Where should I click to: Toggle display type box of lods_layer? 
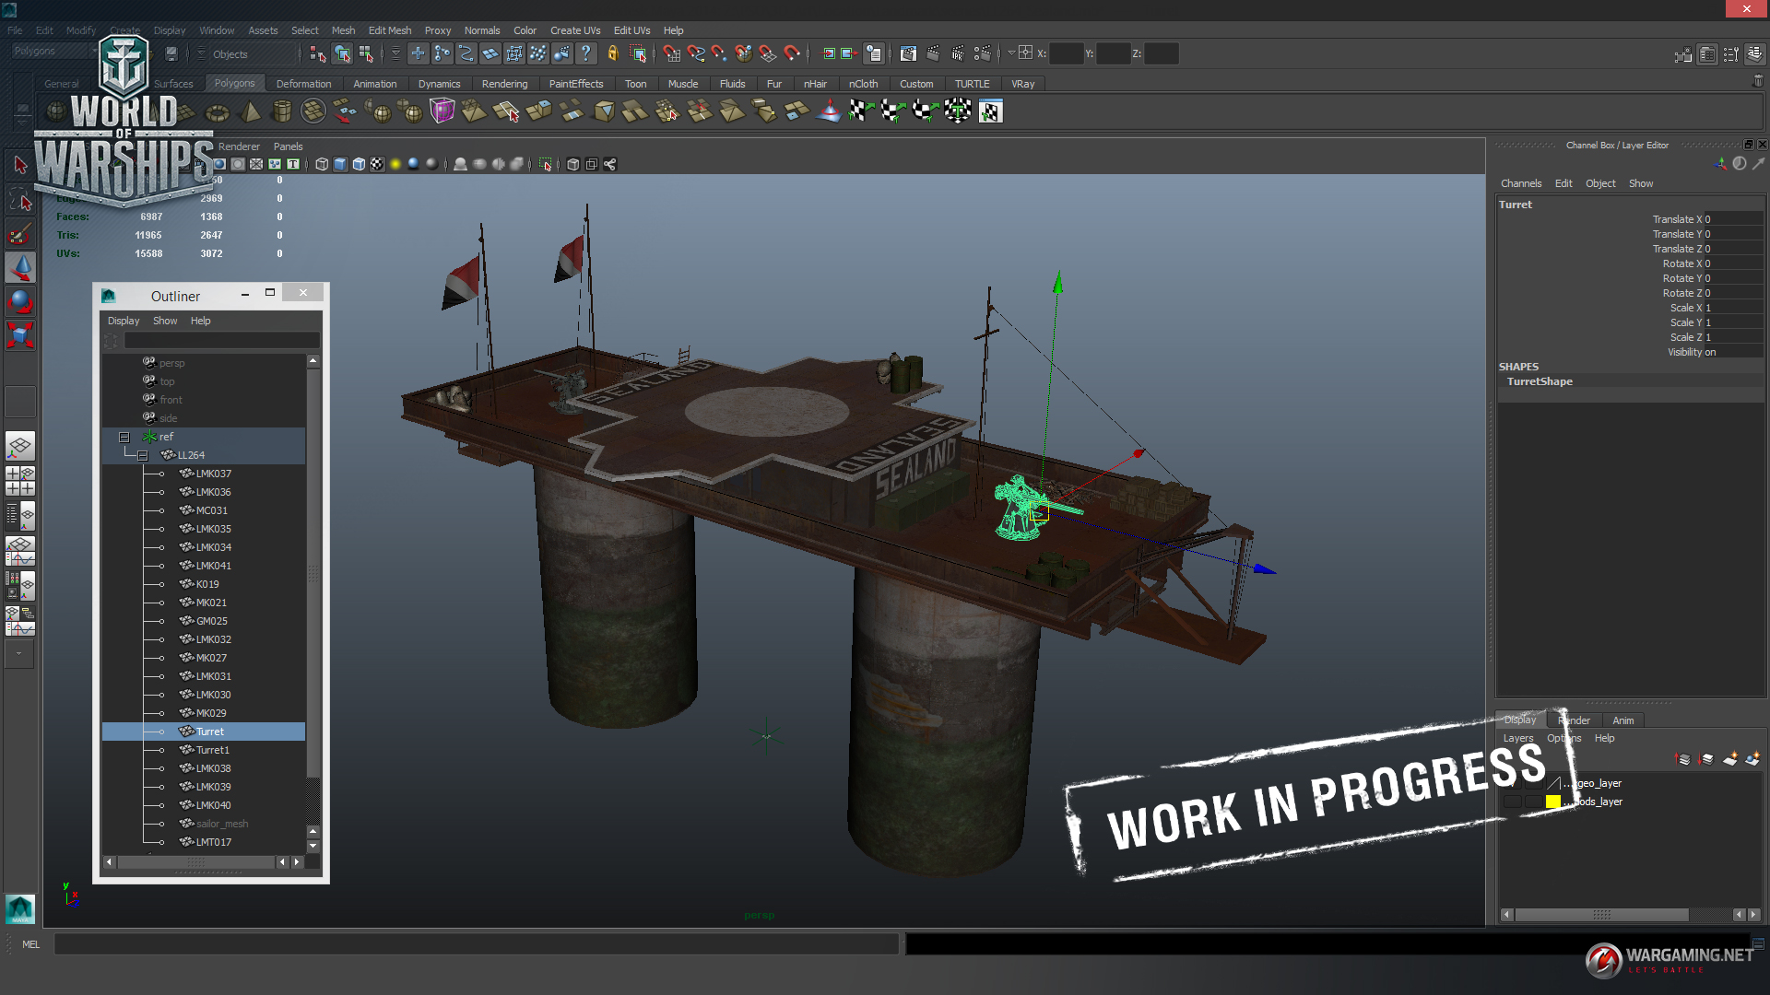(1532, 802)
